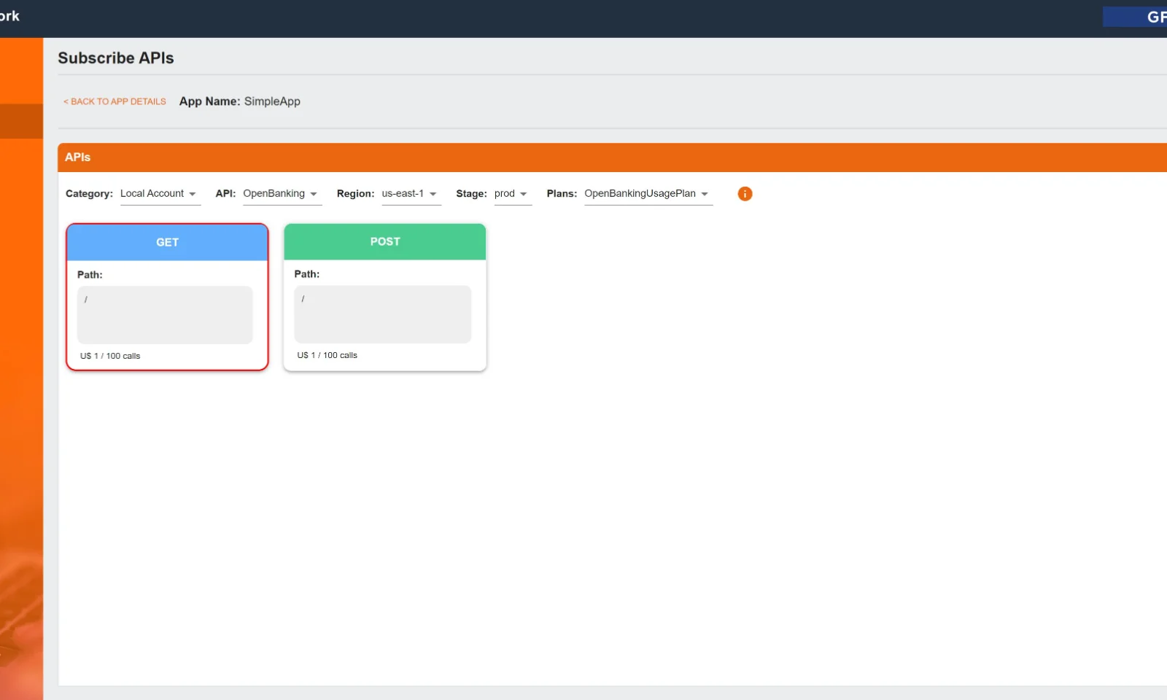Click the orange info icon next to Plans
The width and height of the screenshot is (1167, 700).
coord(744,193)
